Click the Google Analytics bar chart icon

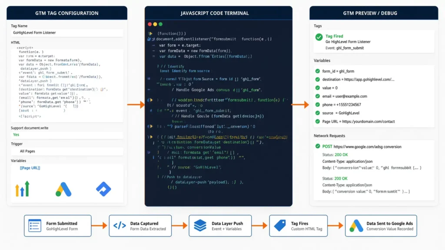22,189
